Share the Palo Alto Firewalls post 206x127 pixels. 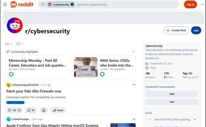[58, 110]
